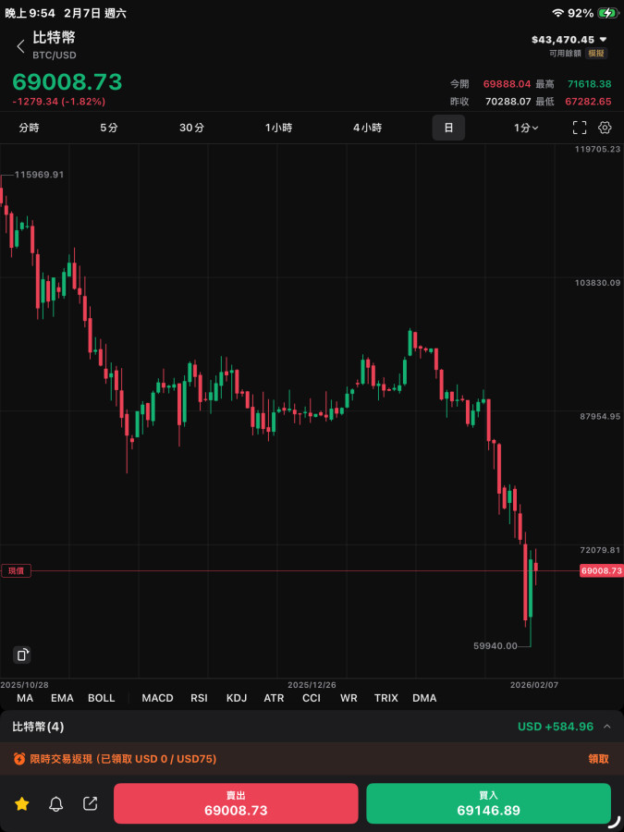Select the 30分 timeframe
The height and width of the screenshot is (832, 624).
pyautogui.click(x=191, y=128)
